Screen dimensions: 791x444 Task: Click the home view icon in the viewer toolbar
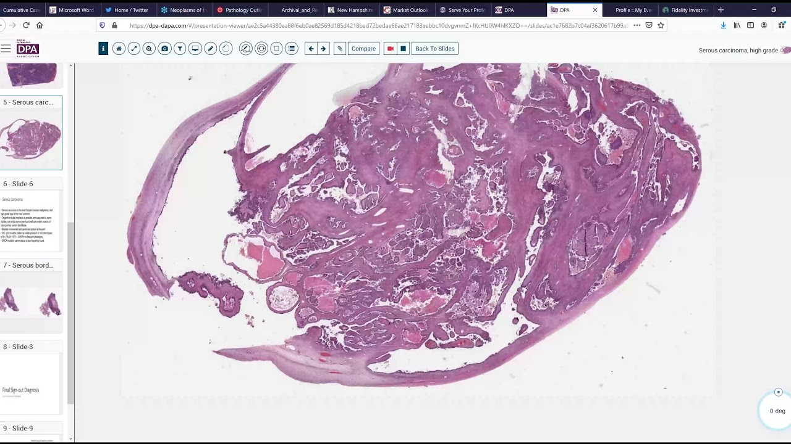click(119, 49)
